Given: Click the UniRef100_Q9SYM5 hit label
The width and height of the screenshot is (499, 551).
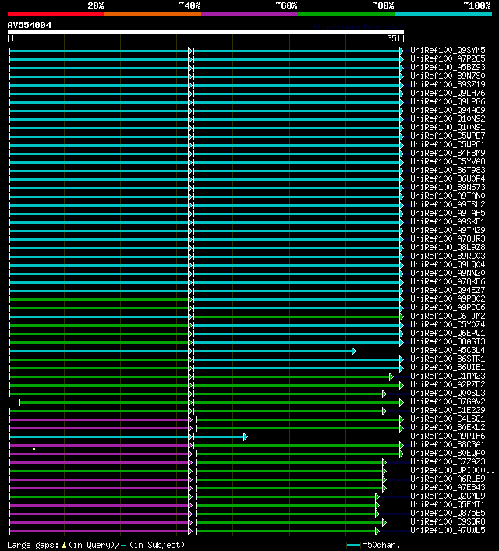Looking at the screenshot, I should tap(448, 50).
